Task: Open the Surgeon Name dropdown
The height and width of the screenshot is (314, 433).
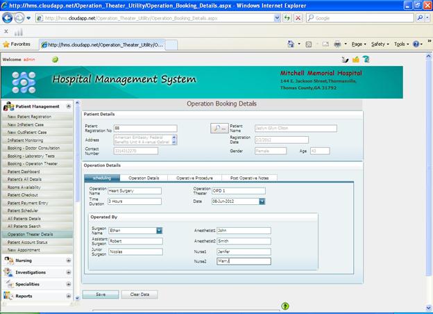Action: (x=159, y=230)
